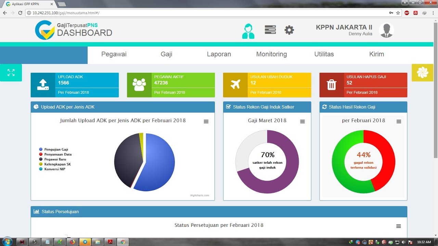
Task: Click the Highcharts.com credit link
Action: pos(200,195)
